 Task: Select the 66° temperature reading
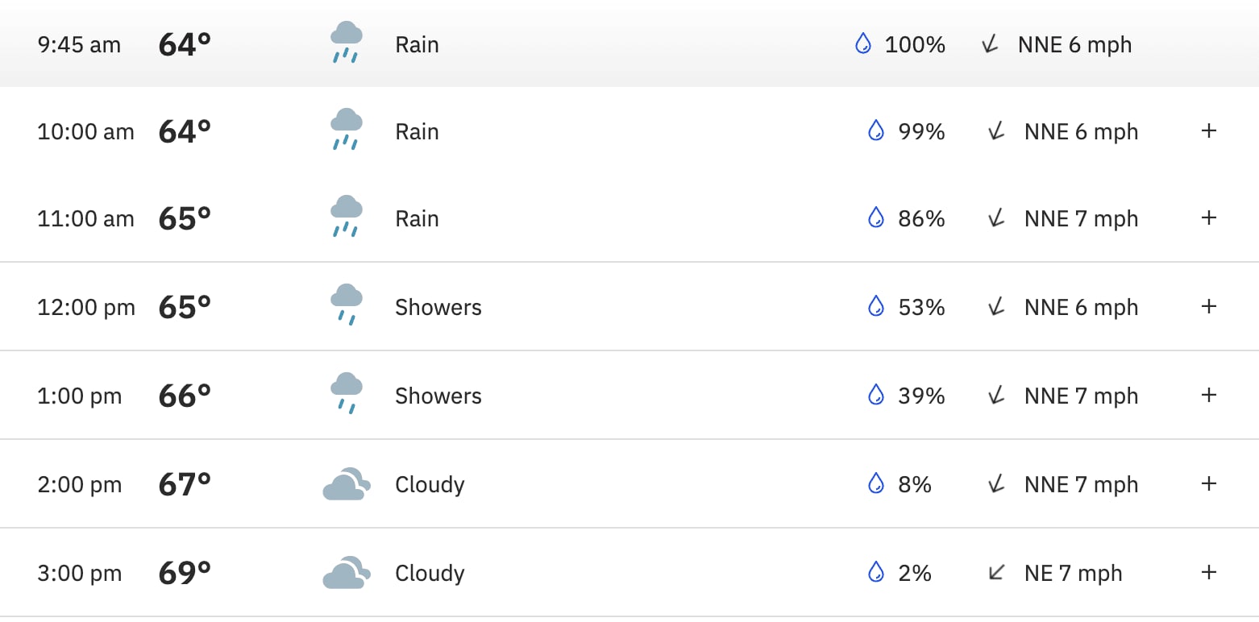tap(185, 396)
